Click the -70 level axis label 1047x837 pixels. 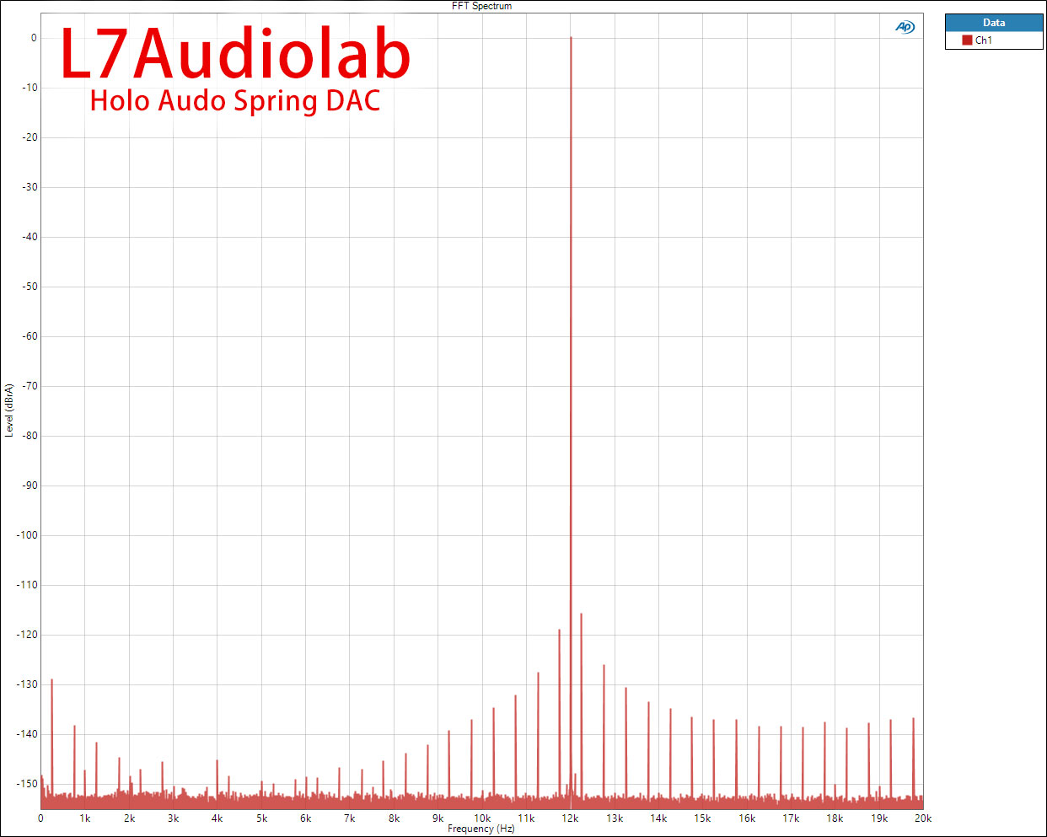point(30,386)
